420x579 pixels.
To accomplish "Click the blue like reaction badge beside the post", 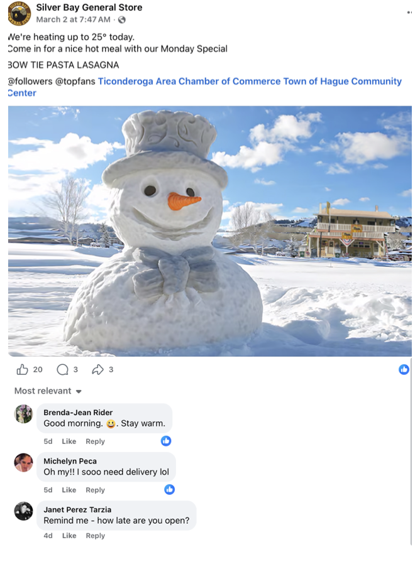I will tap(404, 369).
